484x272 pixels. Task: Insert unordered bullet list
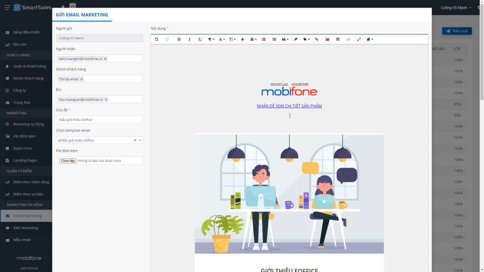coord(274,39)
